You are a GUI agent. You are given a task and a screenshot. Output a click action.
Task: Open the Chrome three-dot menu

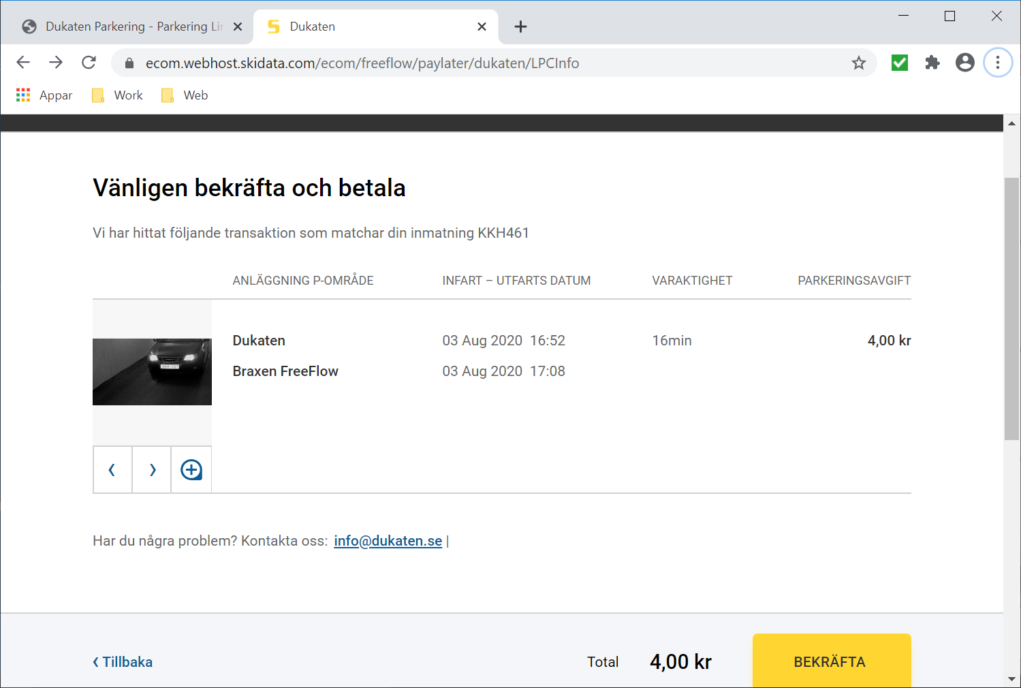998,63
